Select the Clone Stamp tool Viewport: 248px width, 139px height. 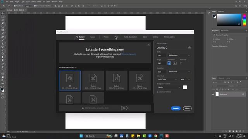(3, 43)
